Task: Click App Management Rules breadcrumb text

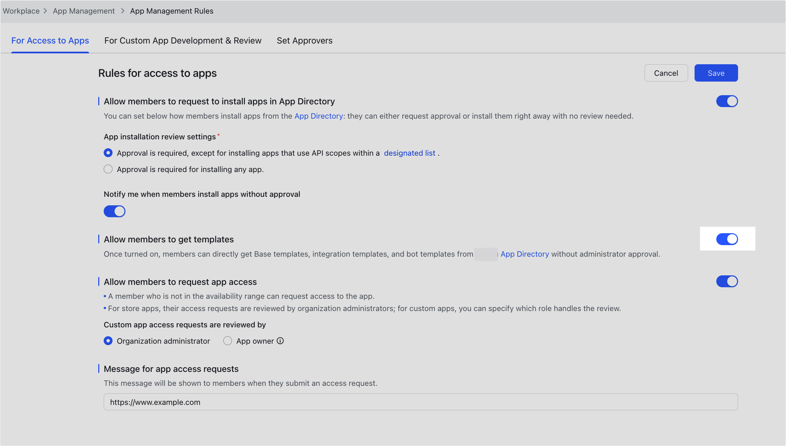Action: click(x=172, y=11)
